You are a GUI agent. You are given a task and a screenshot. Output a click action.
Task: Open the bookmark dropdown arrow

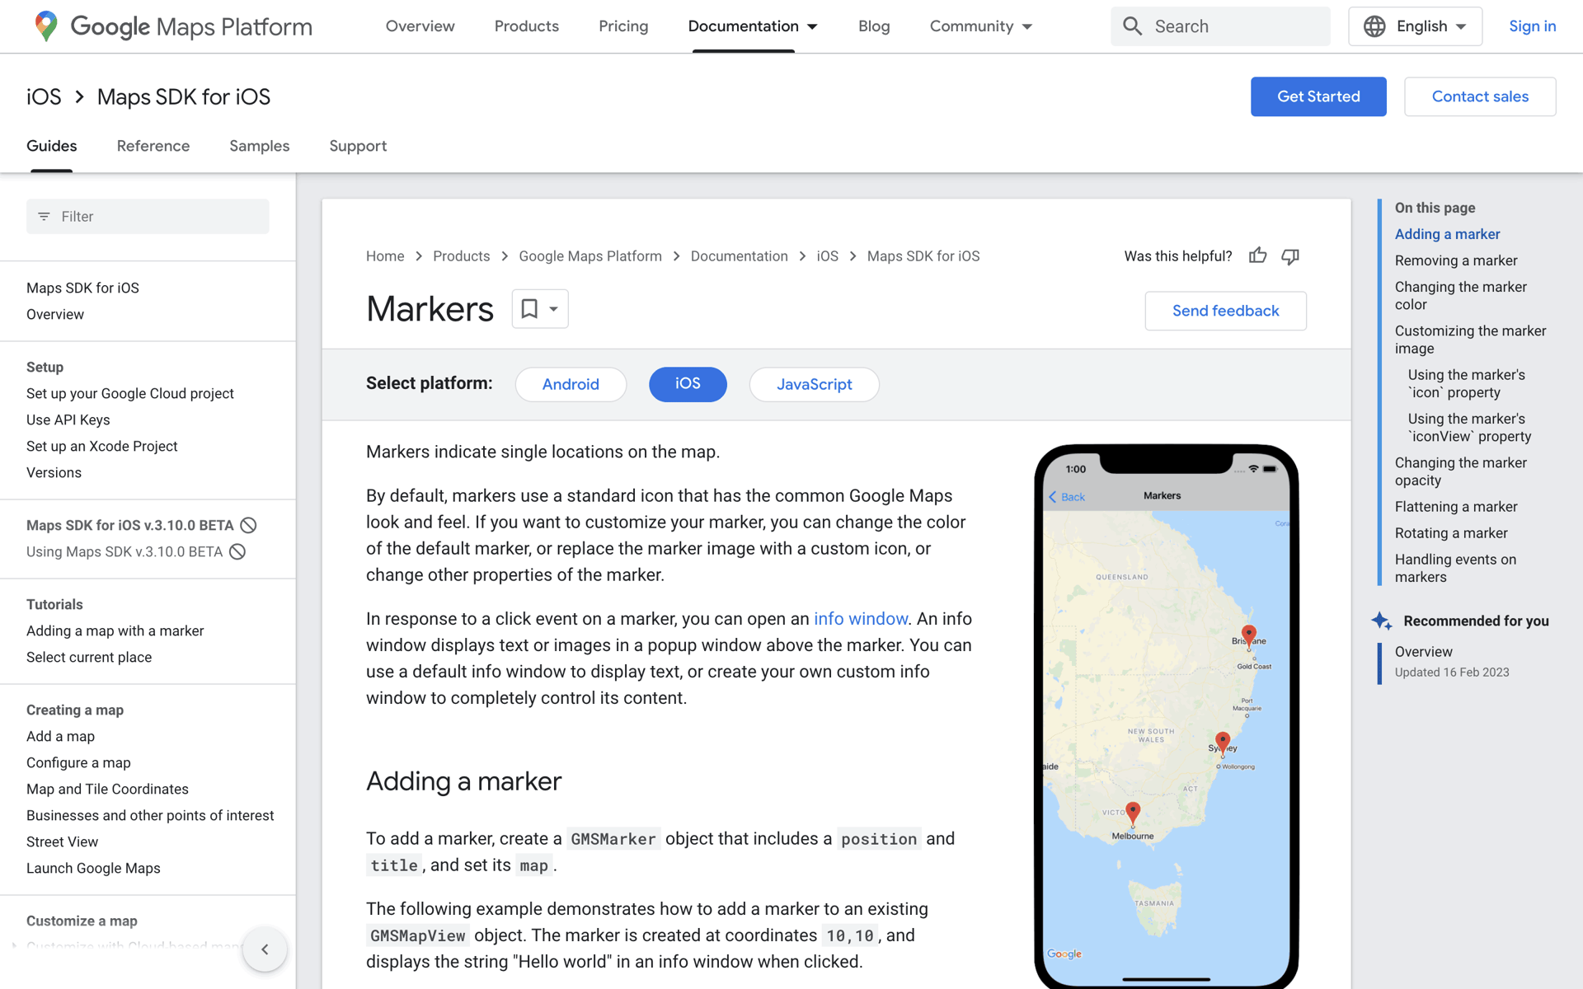554,309
